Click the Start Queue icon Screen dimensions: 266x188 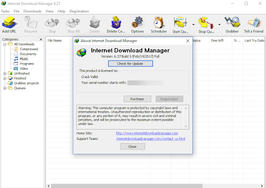(180, 22)
